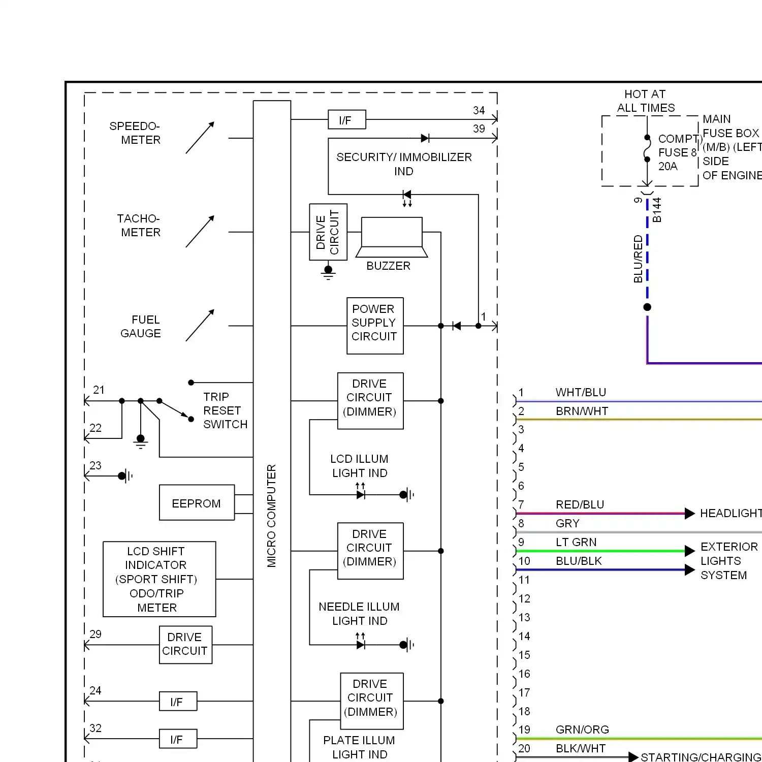Click the LCD SHIFT INDICATOR box
The height and width of the screenshot is (762, 762).
pos(160,579)
